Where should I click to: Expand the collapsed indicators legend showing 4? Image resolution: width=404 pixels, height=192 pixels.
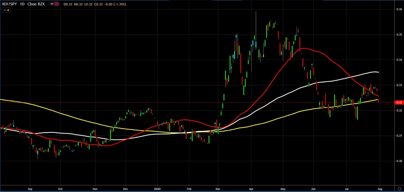pyautogui.click(x=6, y=10)
